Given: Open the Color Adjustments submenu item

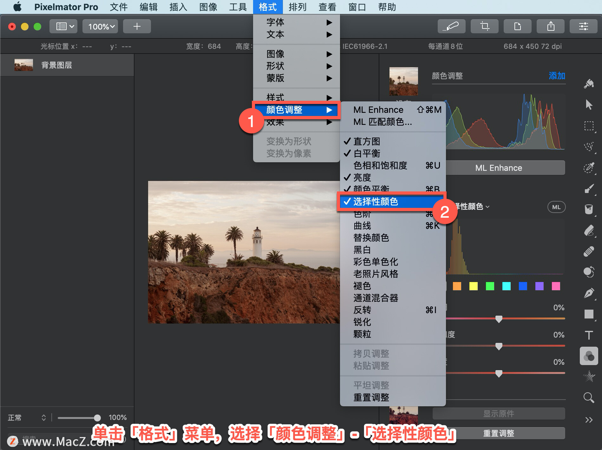Looking at the screenshot, I should pyautogui.click(x=297, y=110).
